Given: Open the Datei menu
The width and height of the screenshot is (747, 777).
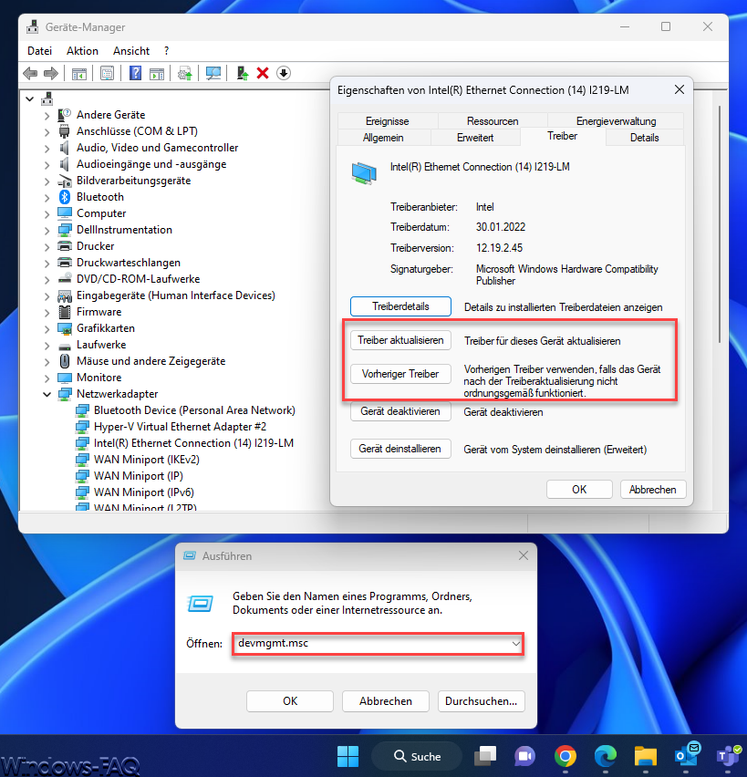Looking at the screenshot, I should pyautogui.click(x=39, y=51).
